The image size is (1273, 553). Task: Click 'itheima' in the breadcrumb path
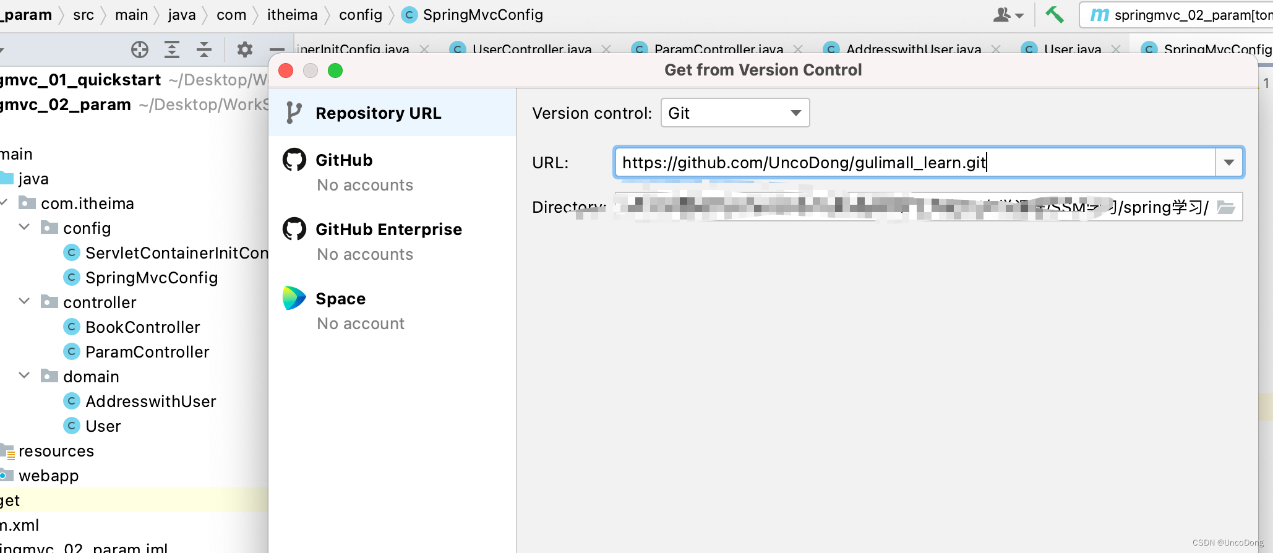pyautogui.click(x=292, y=15)
